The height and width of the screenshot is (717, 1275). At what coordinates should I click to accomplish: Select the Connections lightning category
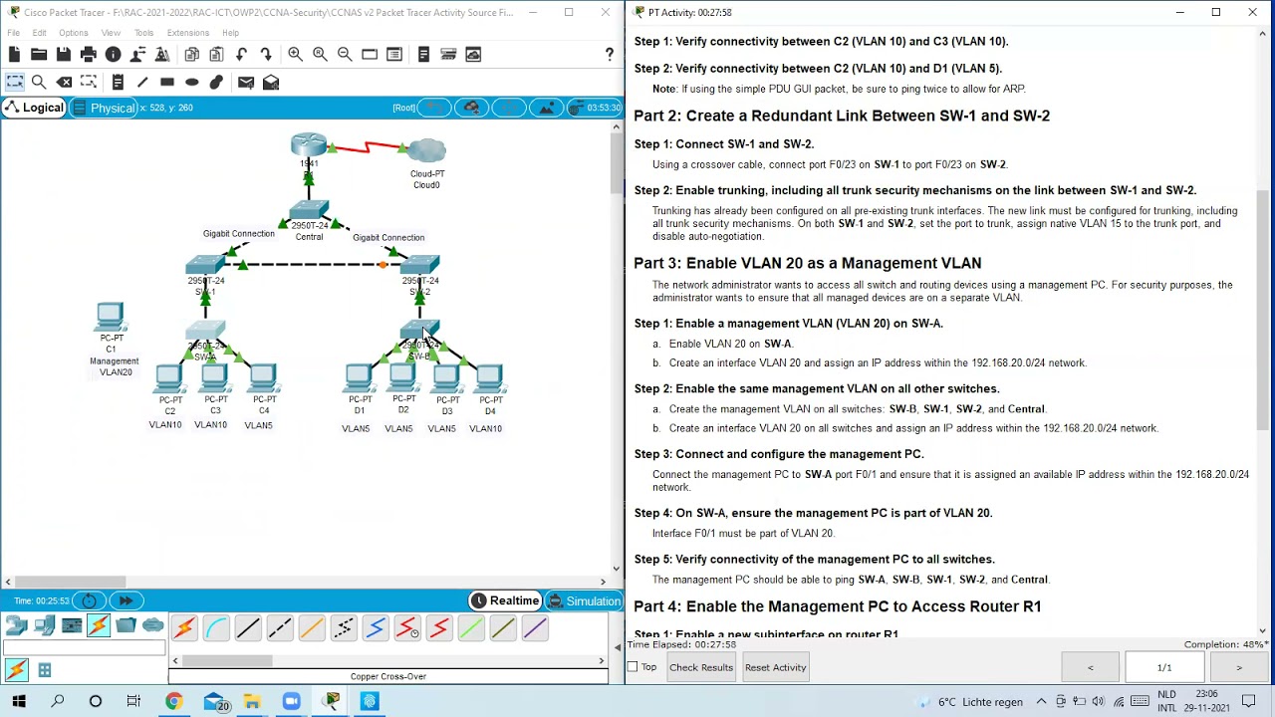(99, 625)
